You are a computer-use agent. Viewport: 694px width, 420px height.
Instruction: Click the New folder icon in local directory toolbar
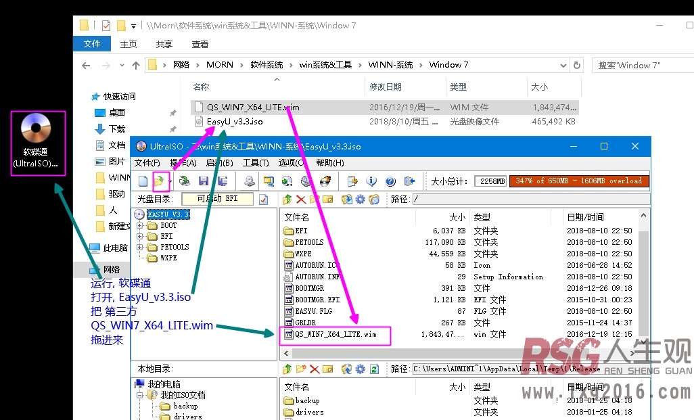(x=301, y=369)
